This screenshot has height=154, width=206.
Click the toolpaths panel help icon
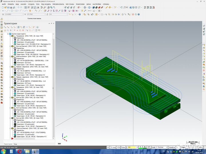pyautogui.click(x=37, y=27)
